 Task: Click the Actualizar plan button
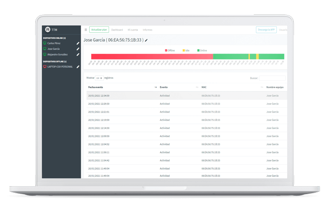[99, 30]
